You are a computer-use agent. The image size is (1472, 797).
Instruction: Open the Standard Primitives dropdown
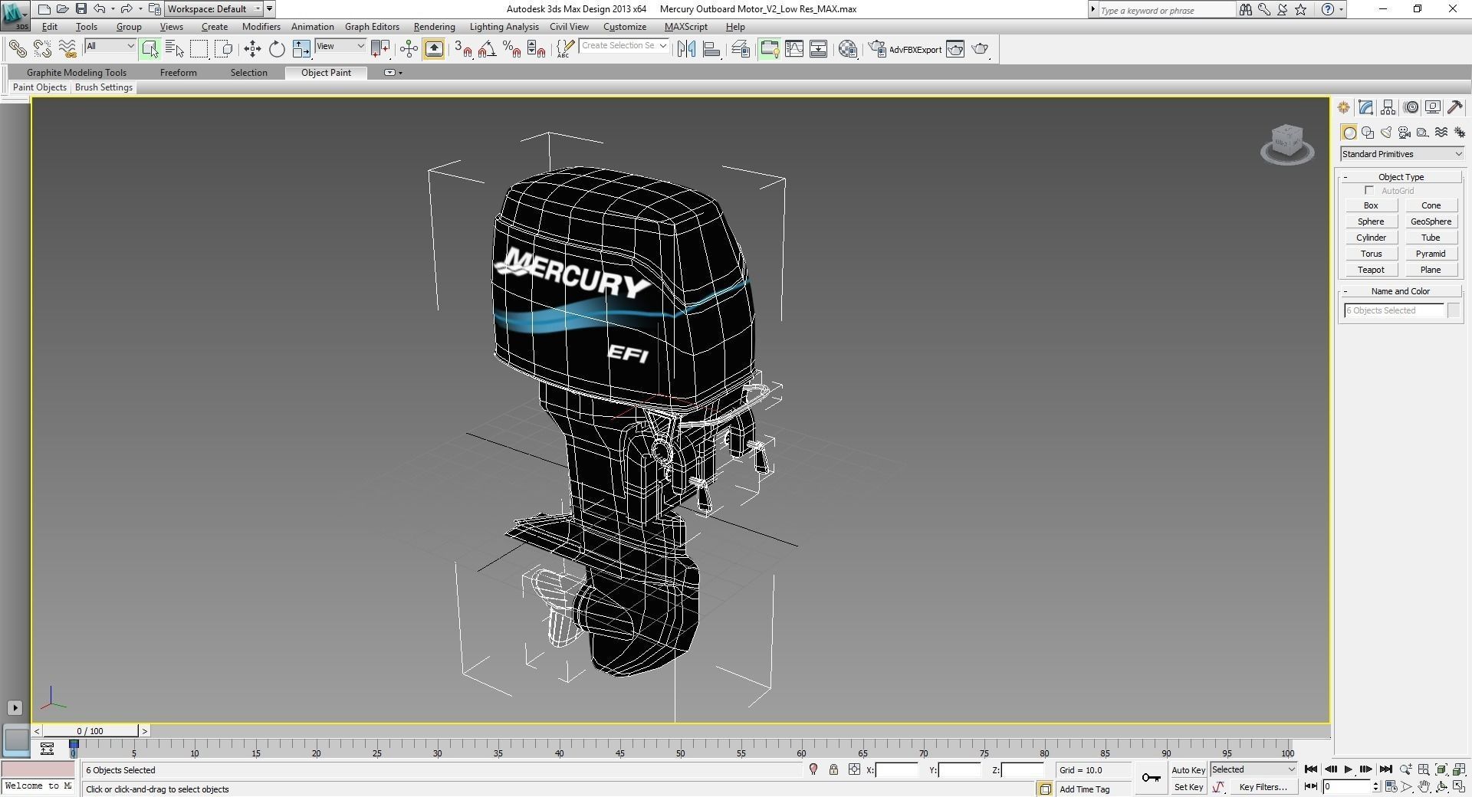1401,154
